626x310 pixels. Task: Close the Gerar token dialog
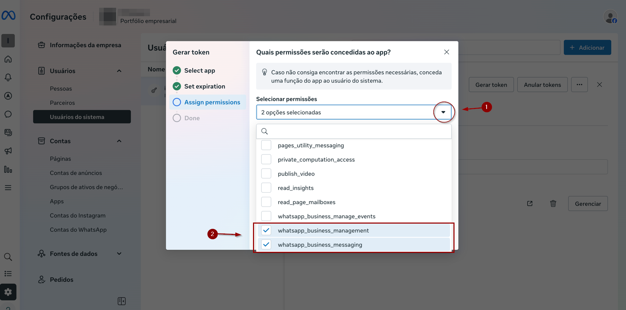446,52
